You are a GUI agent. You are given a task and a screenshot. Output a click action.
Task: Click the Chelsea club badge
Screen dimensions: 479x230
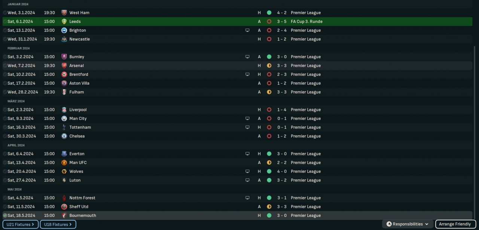click(x=64, y=136)
